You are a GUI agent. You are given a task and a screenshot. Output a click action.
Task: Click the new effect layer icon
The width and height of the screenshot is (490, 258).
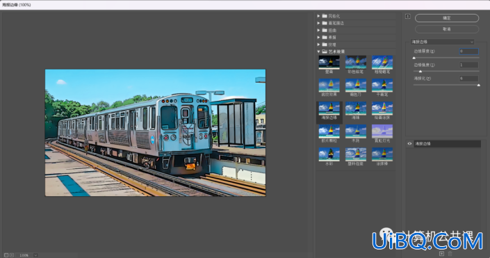441,254
